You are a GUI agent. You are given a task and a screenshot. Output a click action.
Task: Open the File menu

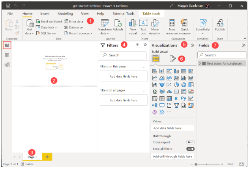[x=10, y=13]
